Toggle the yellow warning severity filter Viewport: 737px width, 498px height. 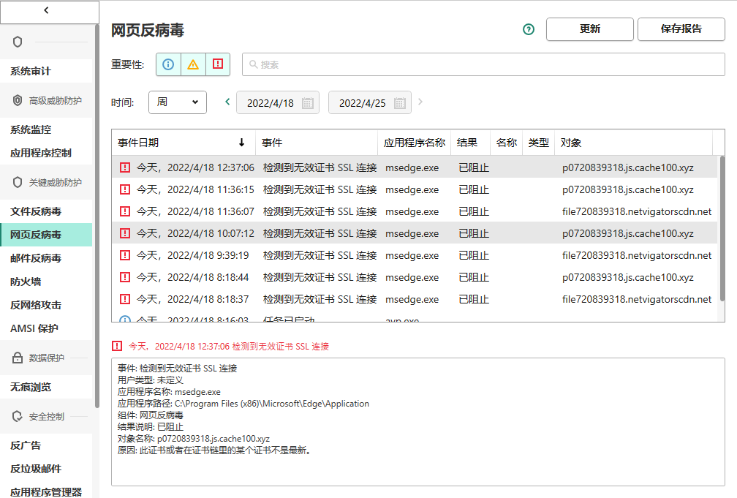[193, 64]
